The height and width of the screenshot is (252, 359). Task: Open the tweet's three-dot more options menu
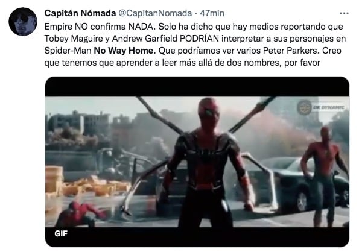pyautogui.click(x=344, y=13)
